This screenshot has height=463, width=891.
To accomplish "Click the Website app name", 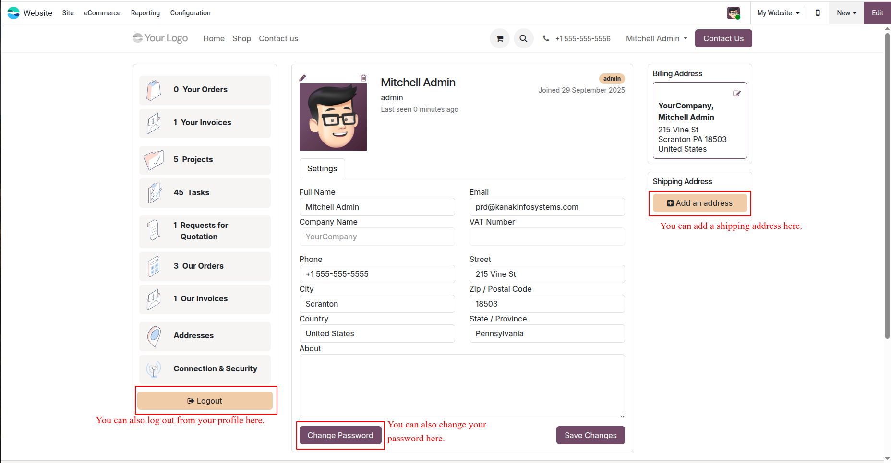I will tap(38, 13).
